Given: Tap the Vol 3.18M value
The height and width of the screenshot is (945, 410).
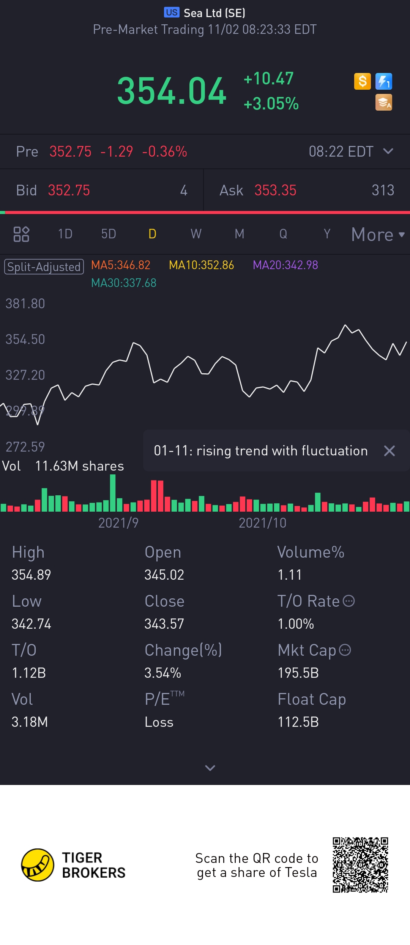Looking at the screenshot, I should point(30,722).
